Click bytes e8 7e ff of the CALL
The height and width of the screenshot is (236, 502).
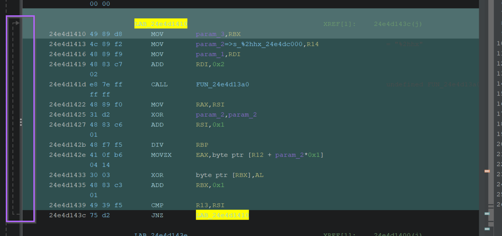(106, 84)
